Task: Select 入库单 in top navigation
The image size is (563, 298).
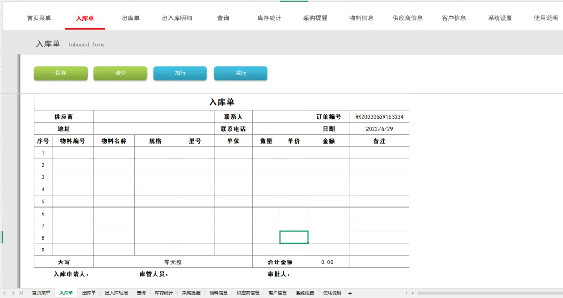Action: pyautogui.click(x=85, y=18)
